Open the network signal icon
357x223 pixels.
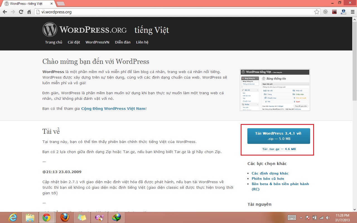pyautogui.click(x=321, y=217)
